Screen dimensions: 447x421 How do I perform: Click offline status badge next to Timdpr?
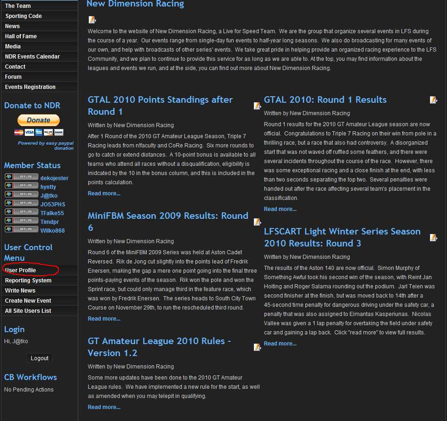(x=22, y=221)
